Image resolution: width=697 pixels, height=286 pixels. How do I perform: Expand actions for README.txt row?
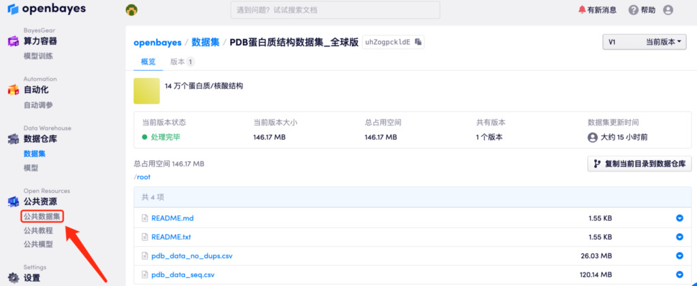(679, 237)
